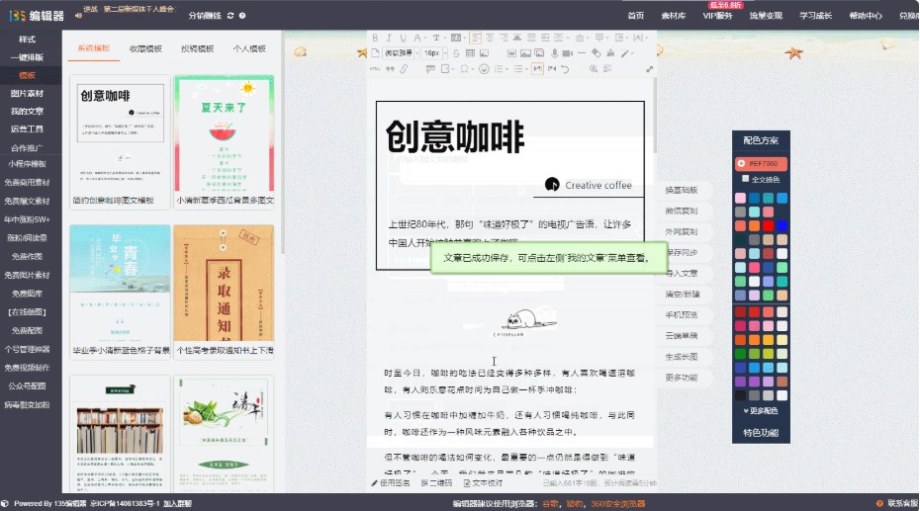The height and width of the screenshot is (511, 920).
Task: Open the text size T dropdown arrow
Action: 445,39
